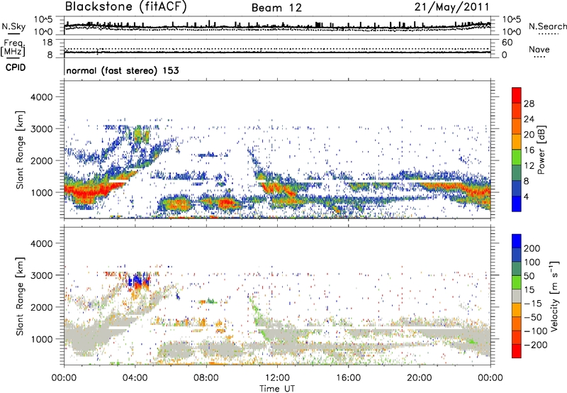
Task: Select the bright blue bottom segment of the power colorbar
Action: tap(517, 204)
